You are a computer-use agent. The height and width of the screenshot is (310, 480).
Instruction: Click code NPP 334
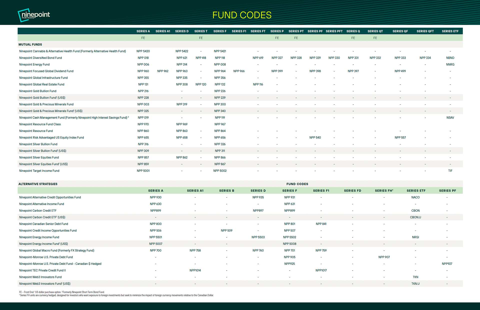(x=425, y=58)
